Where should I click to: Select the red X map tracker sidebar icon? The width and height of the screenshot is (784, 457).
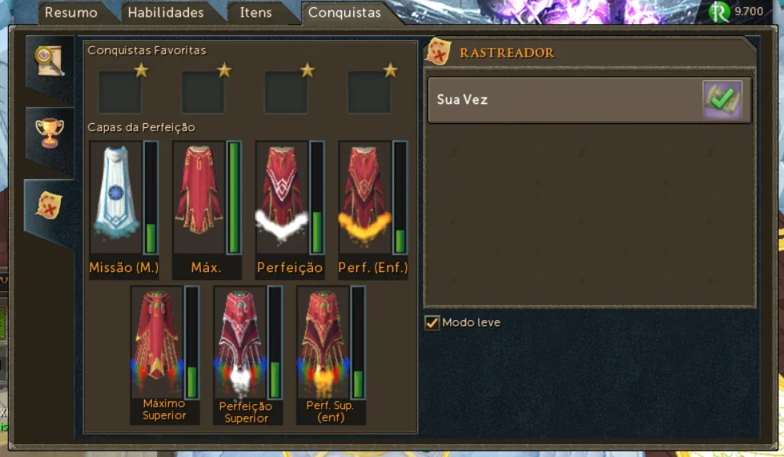49,205
